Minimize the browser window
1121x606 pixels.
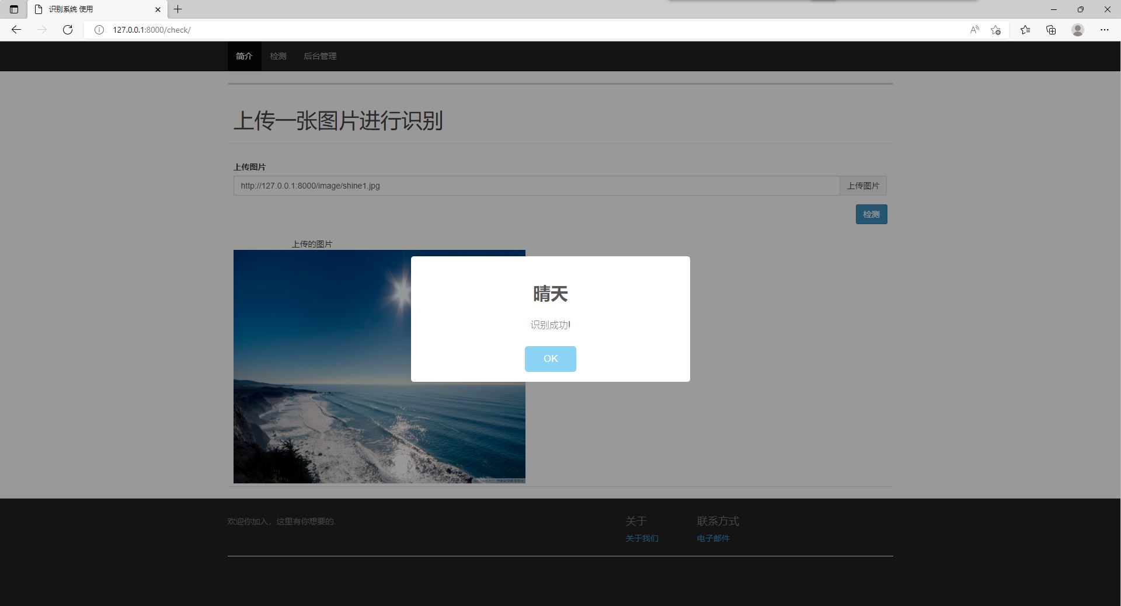coord(1054,9)
